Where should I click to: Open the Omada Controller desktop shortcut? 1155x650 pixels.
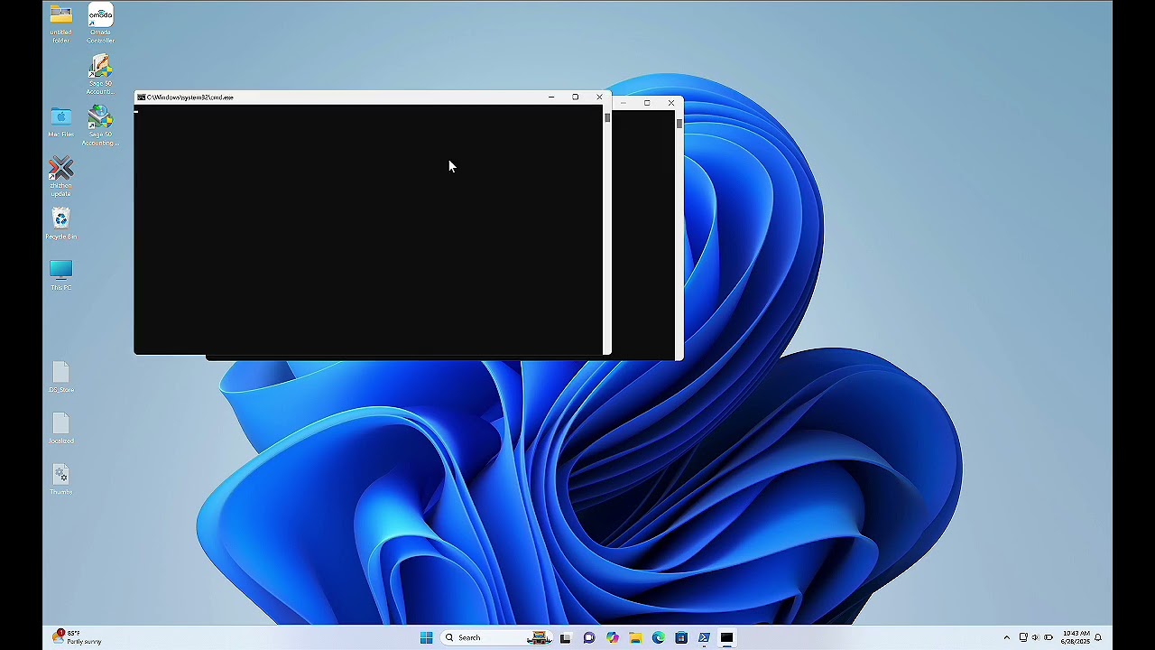[x=100, y=24]
